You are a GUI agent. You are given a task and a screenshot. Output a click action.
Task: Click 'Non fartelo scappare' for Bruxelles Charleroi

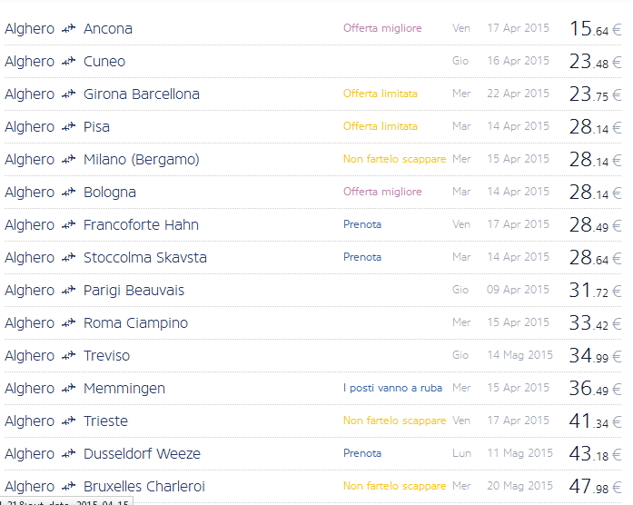pos(394,486)
